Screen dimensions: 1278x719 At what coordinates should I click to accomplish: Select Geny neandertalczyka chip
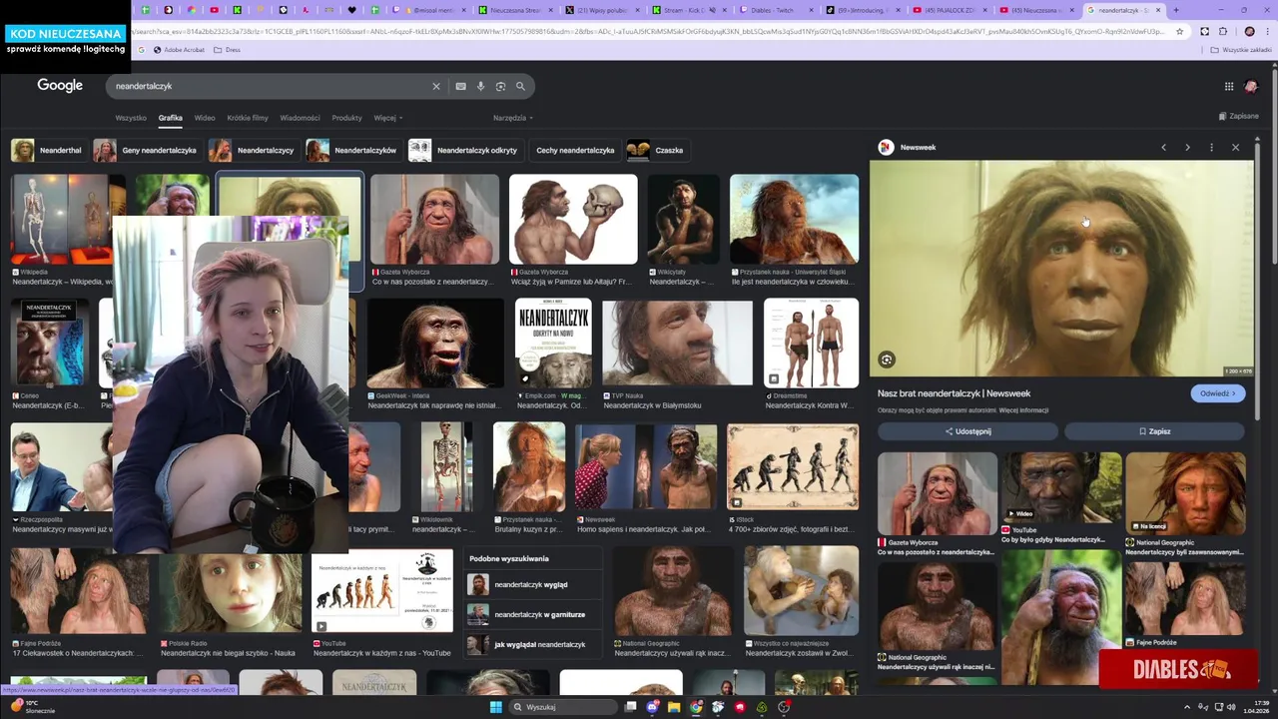tap(147, 150)
